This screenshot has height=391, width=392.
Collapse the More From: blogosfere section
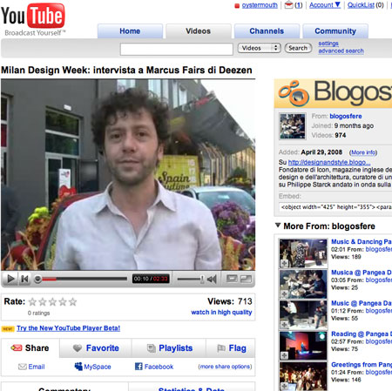click(278, 226)
